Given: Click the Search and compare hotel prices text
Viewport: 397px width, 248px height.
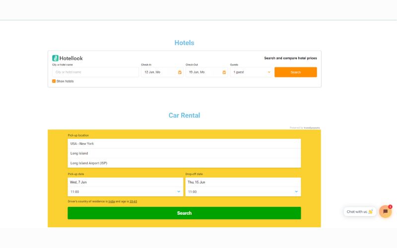Looking at the screenshot, I should pyautogui.click(x=290, y=58).
